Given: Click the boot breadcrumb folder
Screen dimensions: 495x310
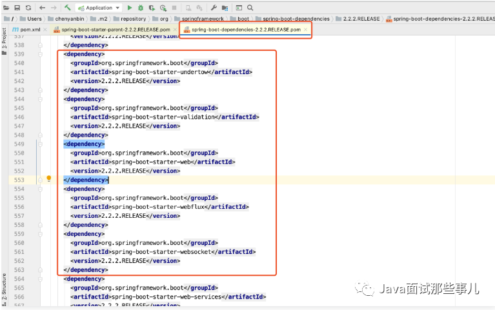Looking at the screenshot, I should [x=239, y=19].
